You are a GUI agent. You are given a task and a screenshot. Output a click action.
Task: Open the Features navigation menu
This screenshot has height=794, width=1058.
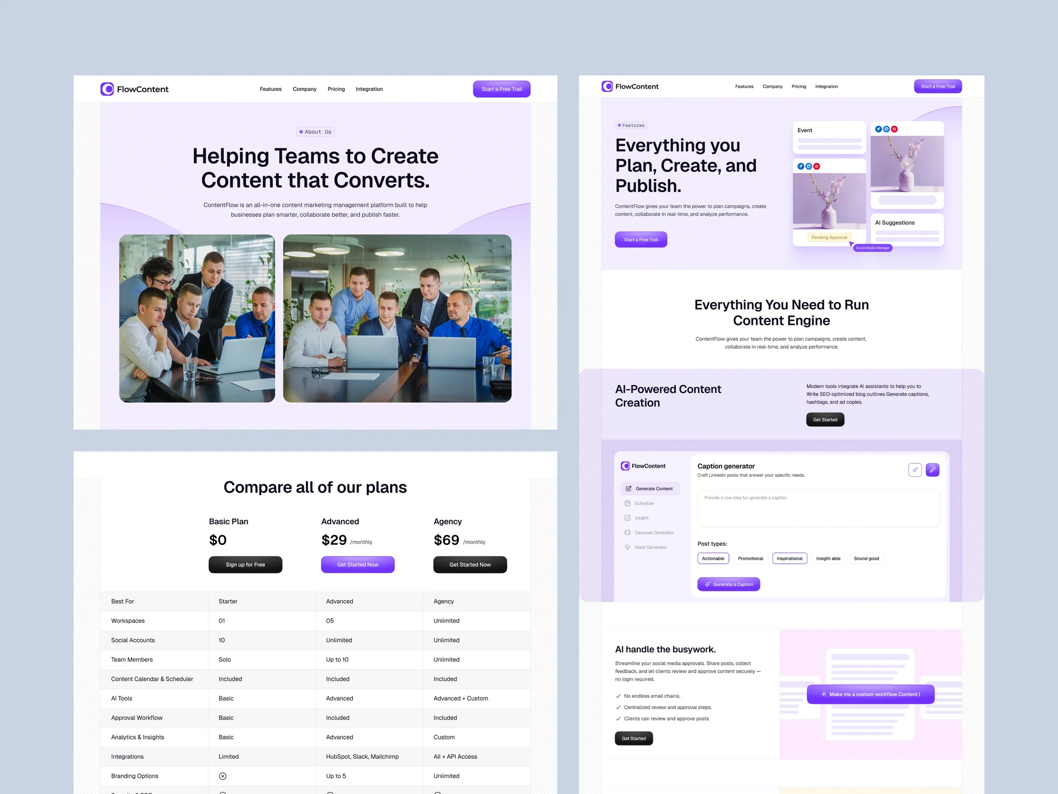pyautogui.click(x=271, y=89)
